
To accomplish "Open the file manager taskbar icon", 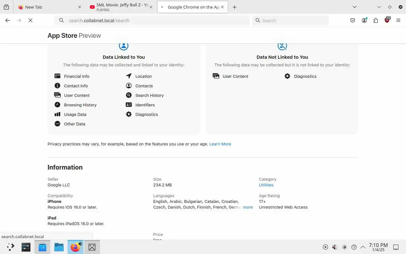I will click(59, 247).
